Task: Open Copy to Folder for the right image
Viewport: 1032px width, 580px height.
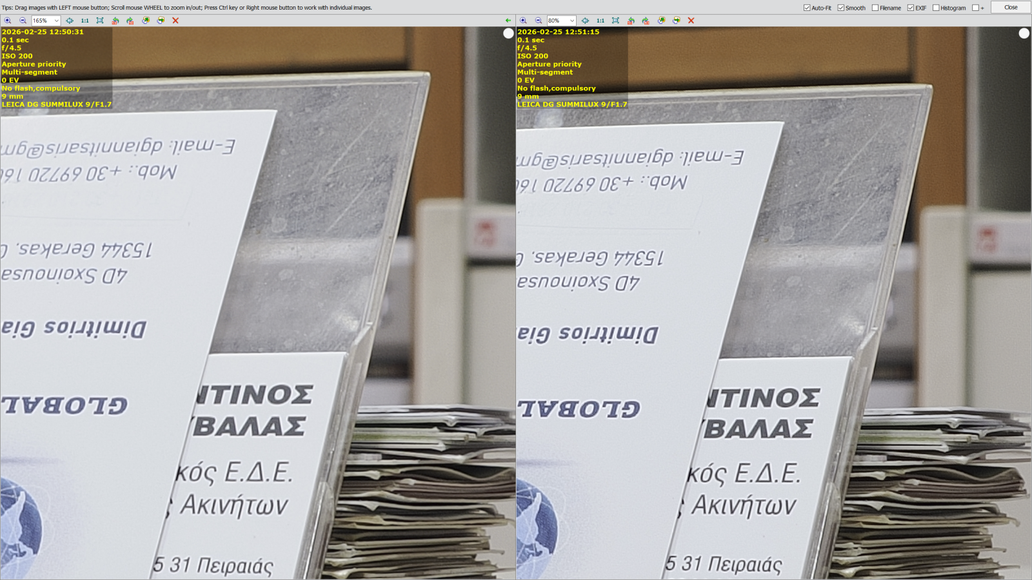Action: (662, 21)
